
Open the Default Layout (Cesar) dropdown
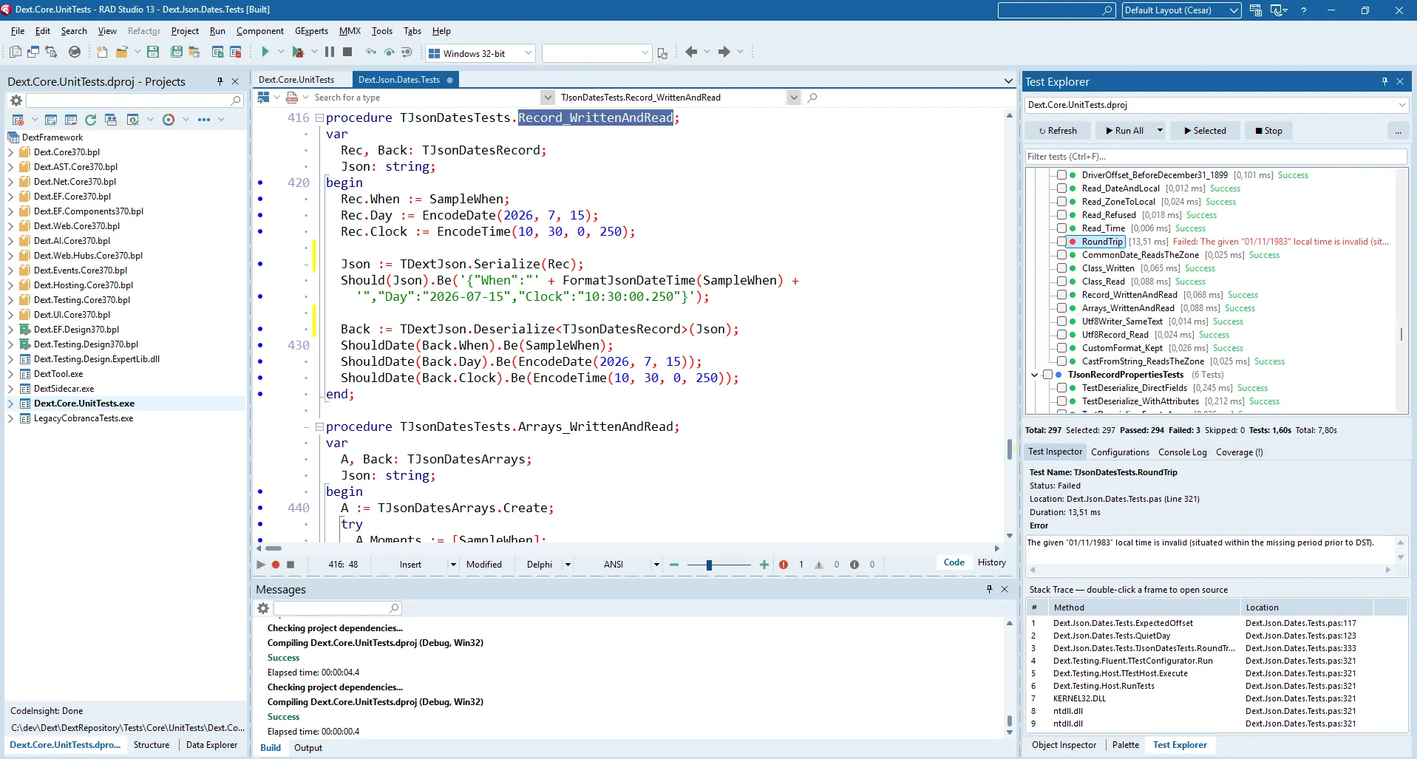tap(1181, 10)
